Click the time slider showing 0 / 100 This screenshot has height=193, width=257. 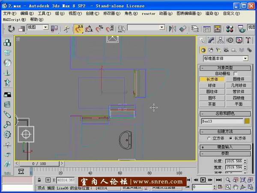tap(39, 164)
